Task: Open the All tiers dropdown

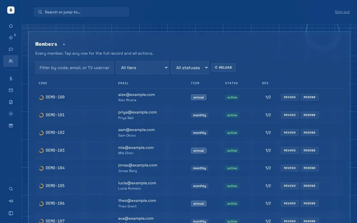Action: (142, 67)
